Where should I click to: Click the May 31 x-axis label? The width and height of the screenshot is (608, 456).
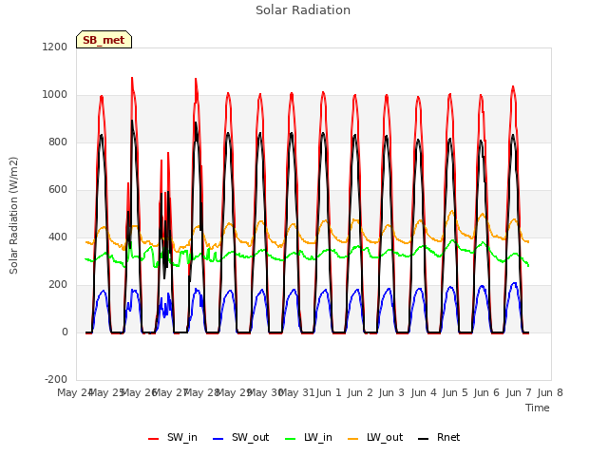(297, 392)
